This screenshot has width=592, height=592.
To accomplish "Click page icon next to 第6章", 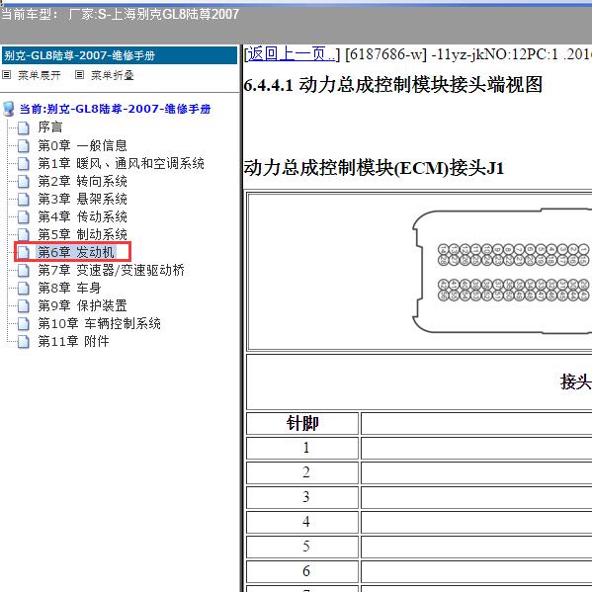I will tap(24, 253).
